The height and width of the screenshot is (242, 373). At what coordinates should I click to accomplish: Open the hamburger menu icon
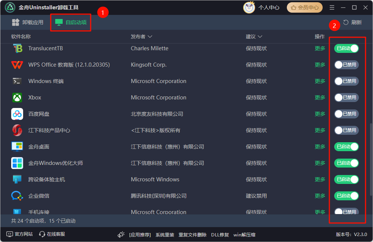click(332, 7)
